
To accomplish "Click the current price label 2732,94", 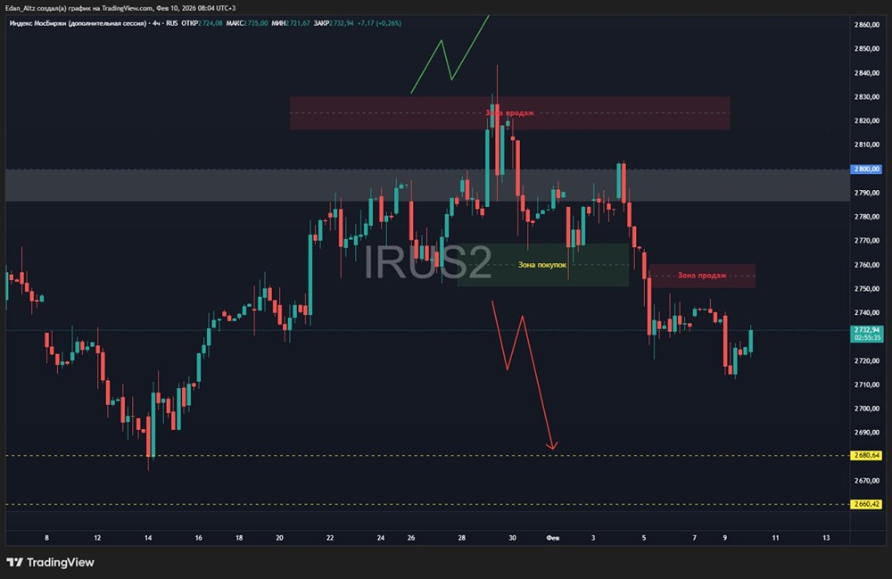I will tap(866, 330).
